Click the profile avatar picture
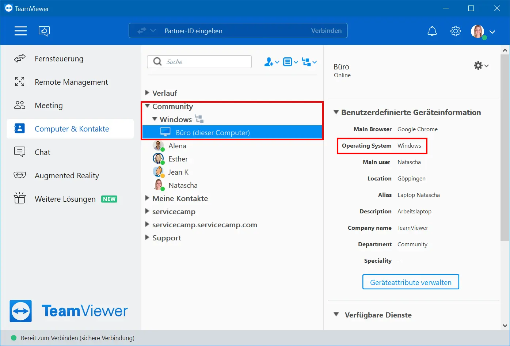The width and height of the screenshot is (510, 346). (478, 31)
